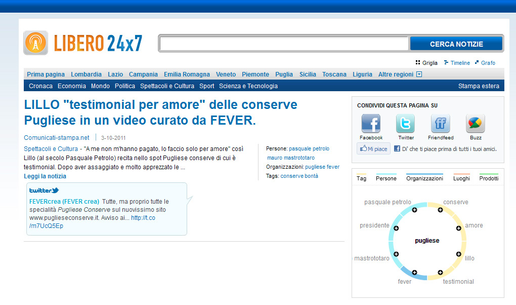This screenshot has height=305, width=516.
Task: Click the Facebook 'Mi piace' like button
Action: coord(373,149)
